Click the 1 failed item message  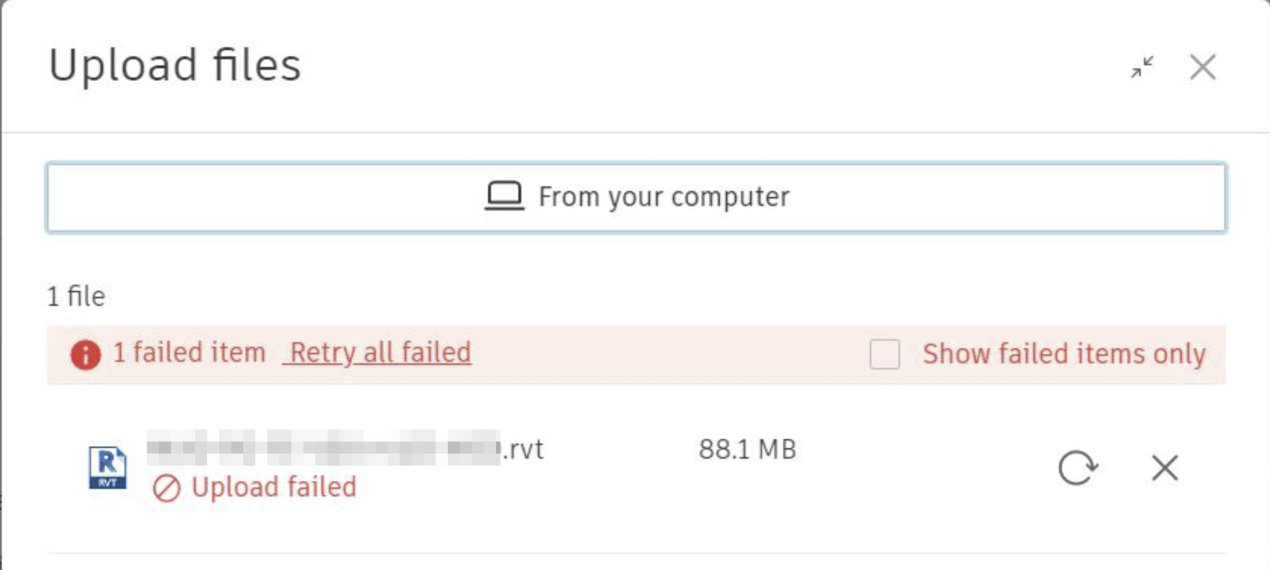(189, 352)
